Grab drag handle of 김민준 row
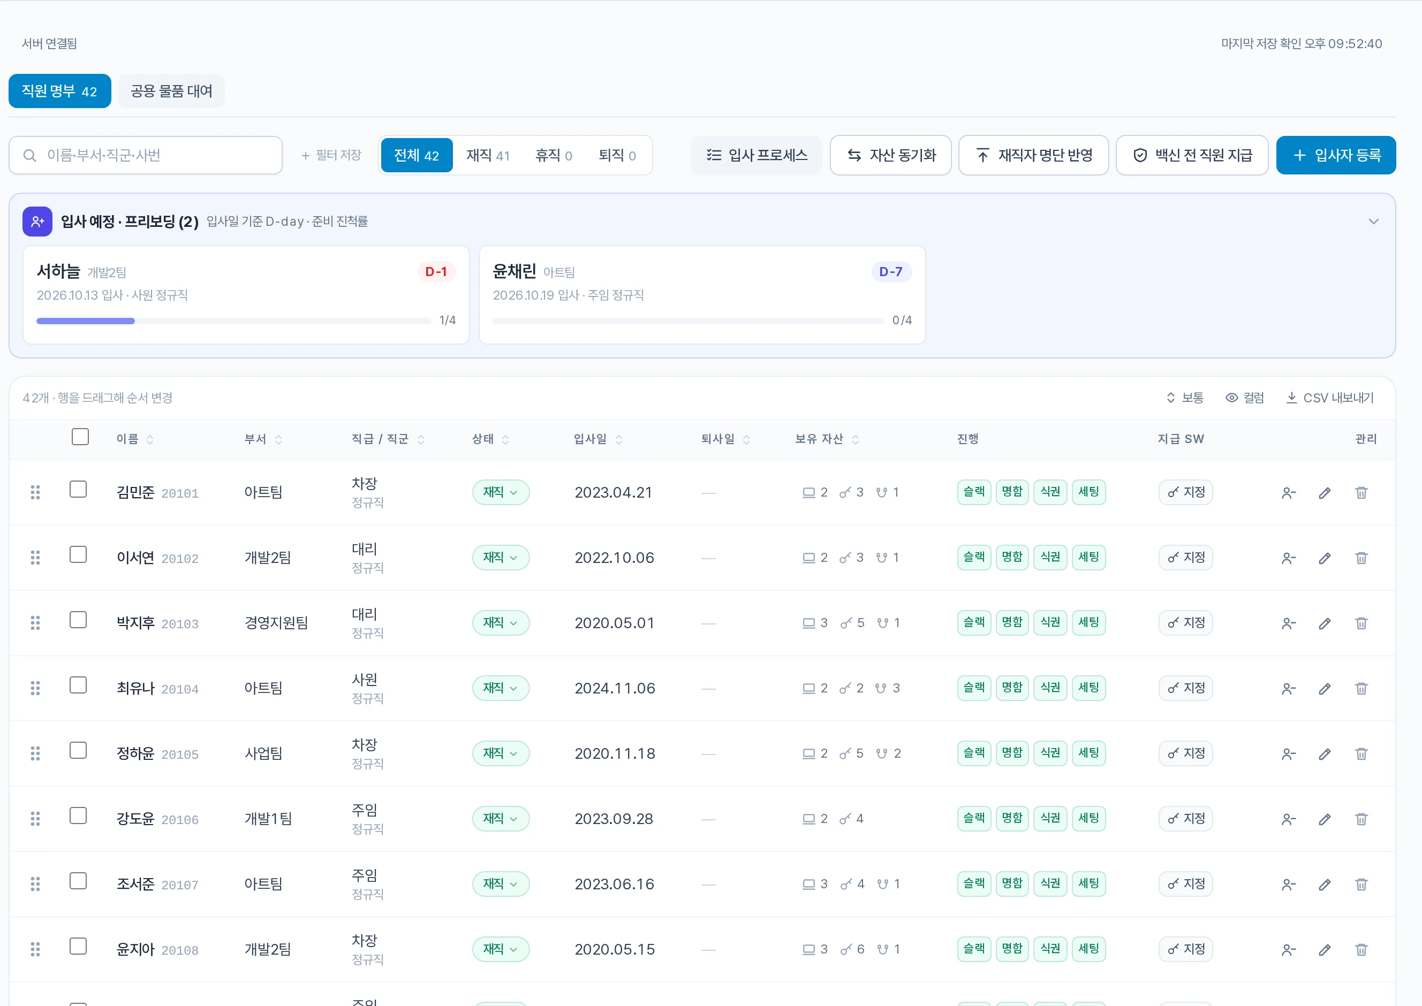The width and height of the screenshot is (1422, 1006). pos(35,492)
